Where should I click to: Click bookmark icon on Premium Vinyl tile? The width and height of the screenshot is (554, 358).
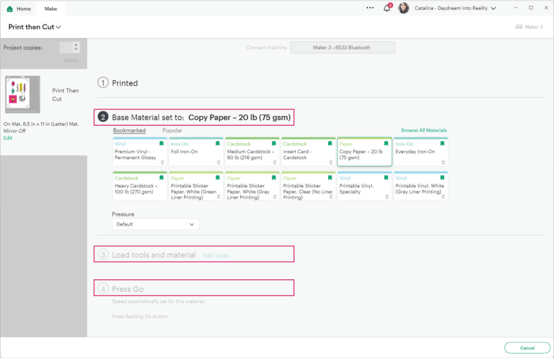[x=161, y=144]
